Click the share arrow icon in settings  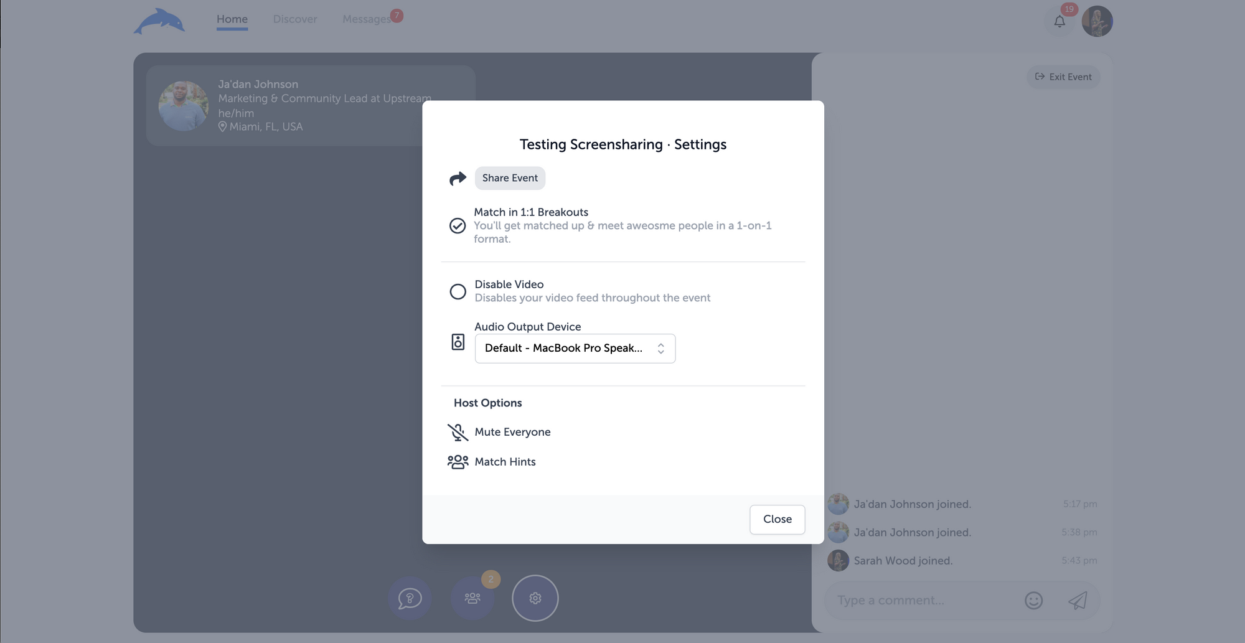tap(458, 179)
